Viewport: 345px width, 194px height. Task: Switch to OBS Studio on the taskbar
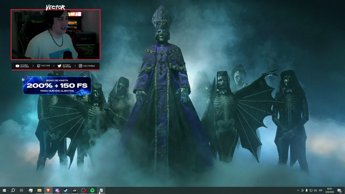tap(84, 190)
